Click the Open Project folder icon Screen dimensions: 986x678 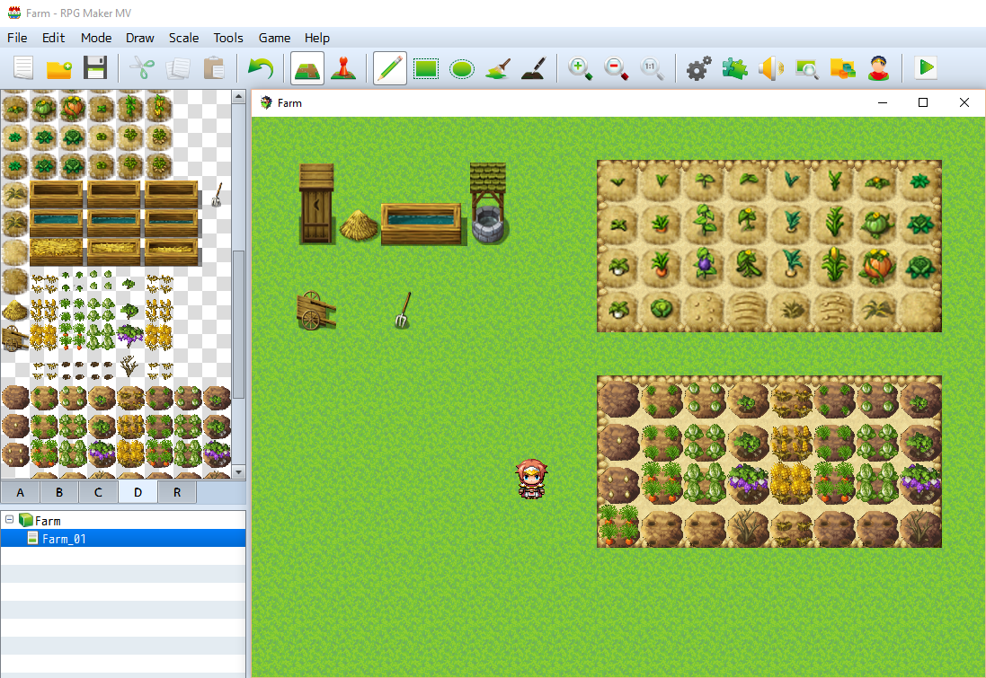[x=59, y=68]
